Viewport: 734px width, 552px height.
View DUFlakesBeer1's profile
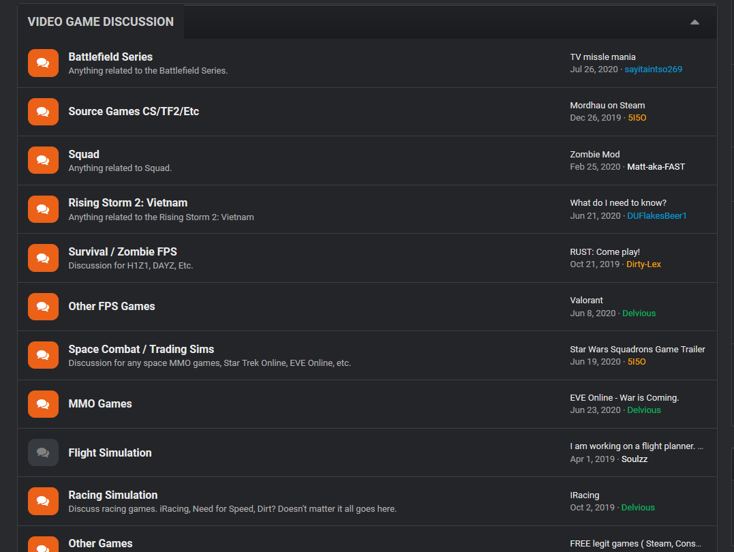657,215
